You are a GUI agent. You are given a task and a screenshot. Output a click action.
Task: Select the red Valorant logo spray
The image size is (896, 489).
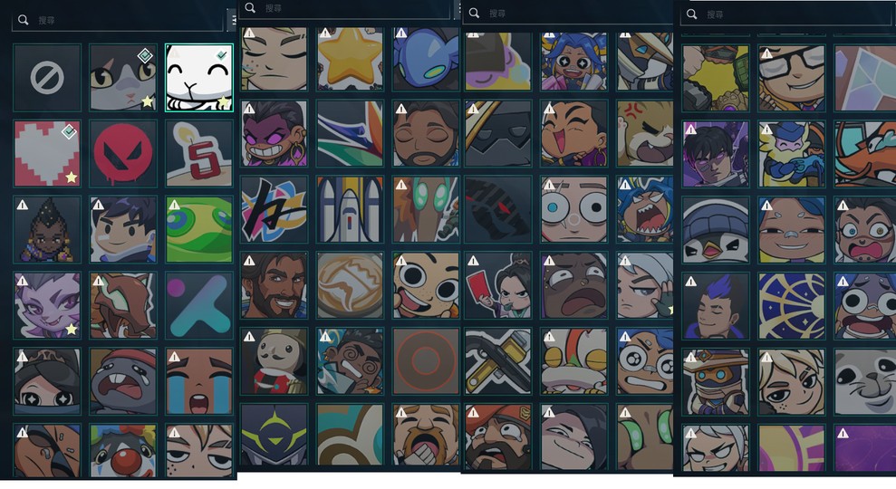click(x=123, y=153)
